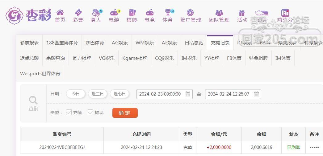
Task: Open 账户管理 account management icon
Action: coord(190,13)
